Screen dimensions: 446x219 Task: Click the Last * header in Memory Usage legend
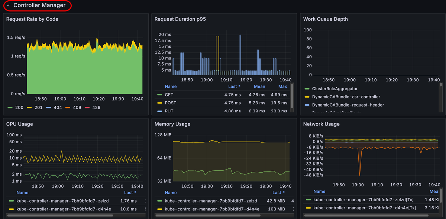[278, 193]
